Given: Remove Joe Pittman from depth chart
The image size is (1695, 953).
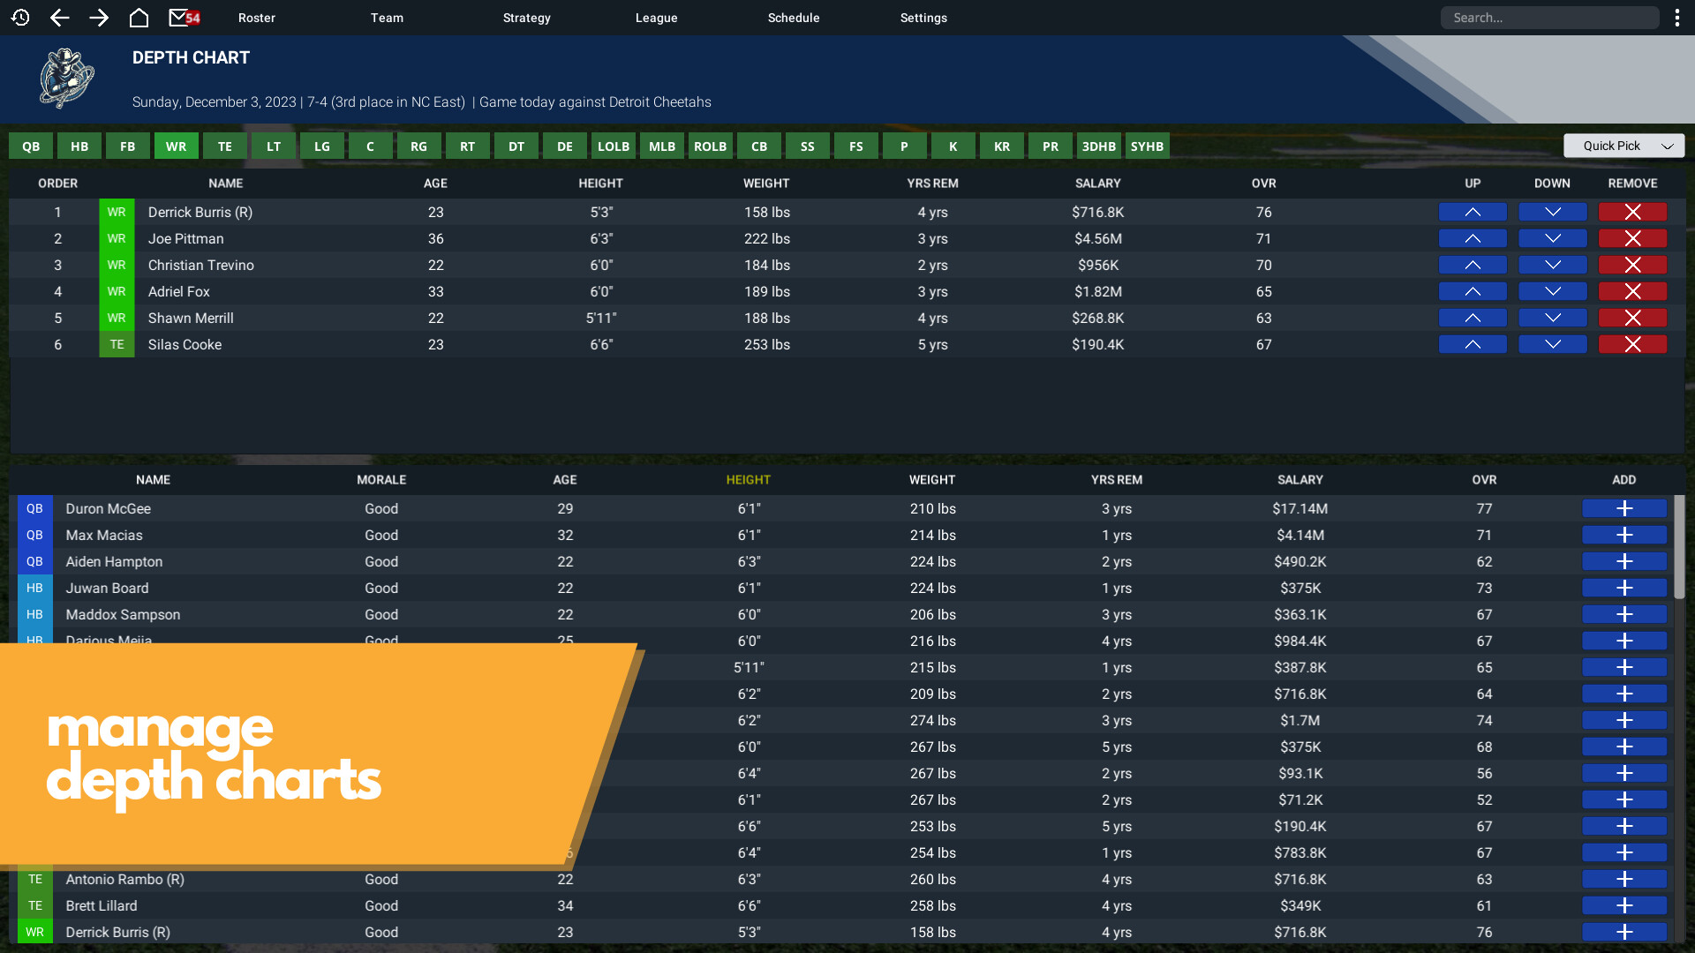Looking at the screenshot, I should 1632,238.
